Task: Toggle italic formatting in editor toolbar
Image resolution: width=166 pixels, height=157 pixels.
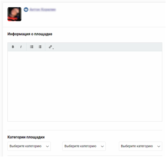Action: click(21, 47)
